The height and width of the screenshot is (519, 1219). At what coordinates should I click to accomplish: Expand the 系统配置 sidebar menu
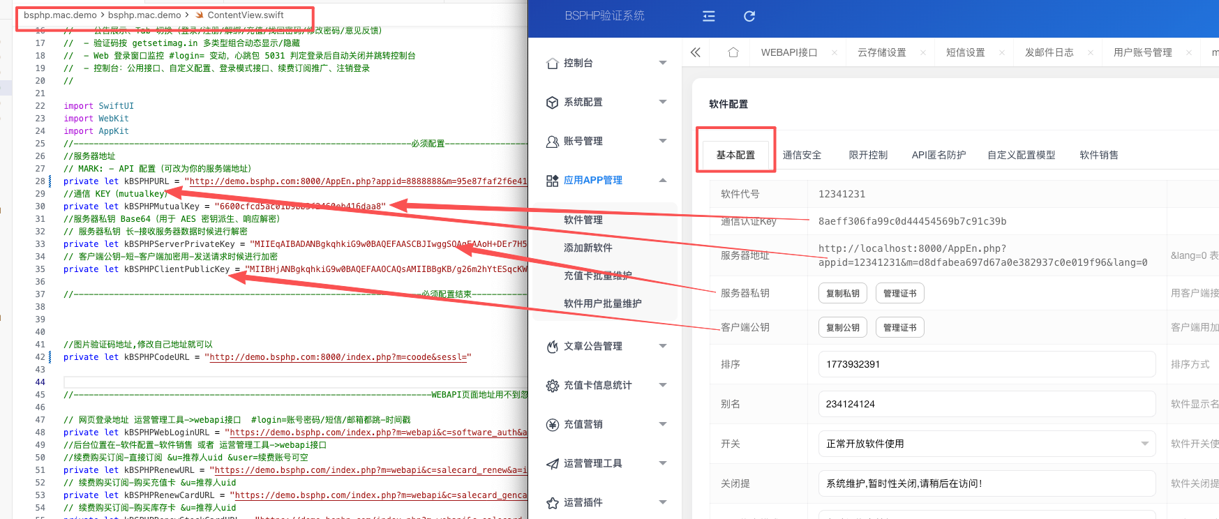click(x=663, y=102)
